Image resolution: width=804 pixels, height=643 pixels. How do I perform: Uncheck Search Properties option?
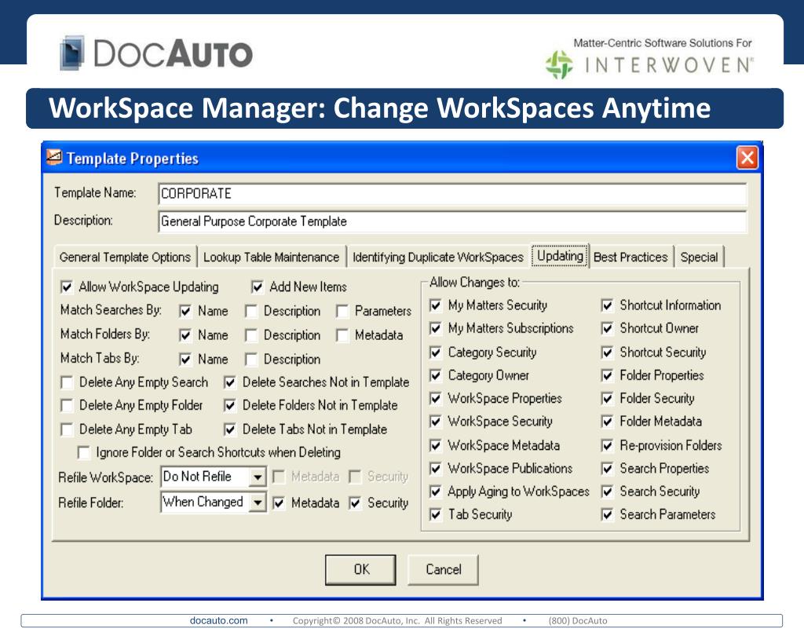coord(607,468)
